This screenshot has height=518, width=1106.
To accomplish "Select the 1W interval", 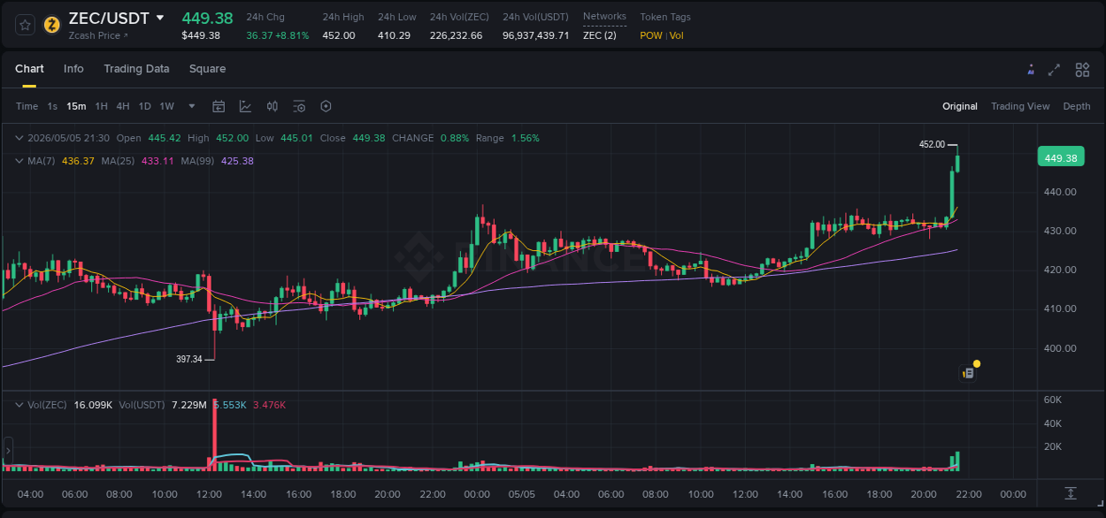I will pyautogui.click(x=166, y=106).
